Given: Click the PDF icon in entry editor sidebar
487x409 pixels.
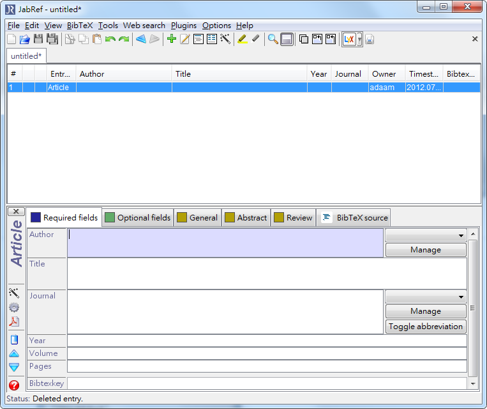Looking at the screenshot, I should coord(14,321).
